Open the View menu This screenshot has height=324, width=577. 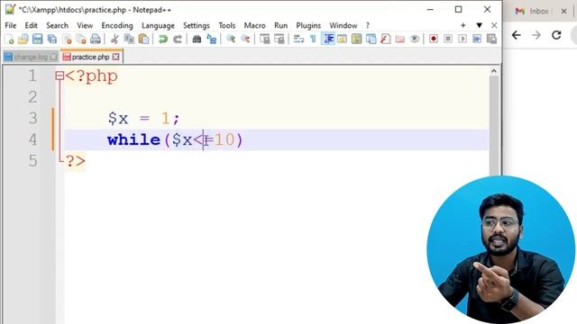click(x=85, y=25)
